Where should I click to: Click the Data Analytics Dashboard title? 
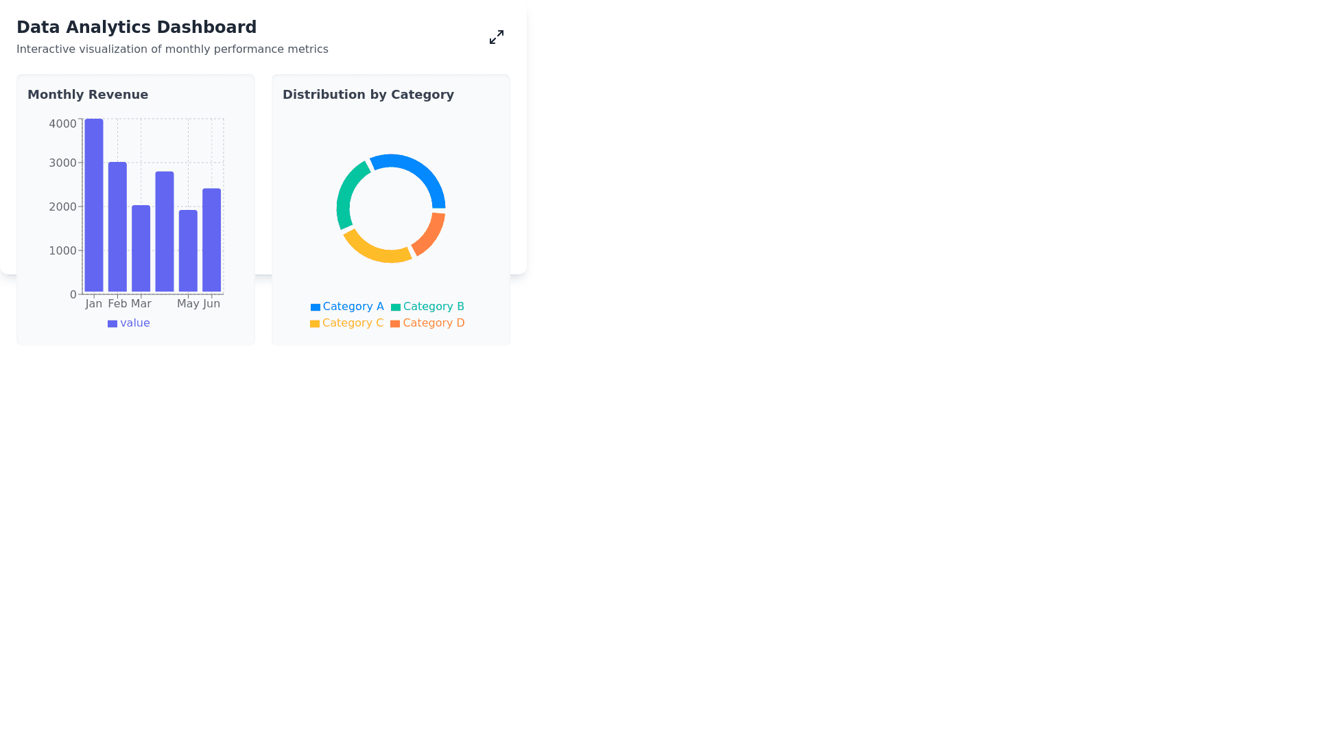pos(137,27)
